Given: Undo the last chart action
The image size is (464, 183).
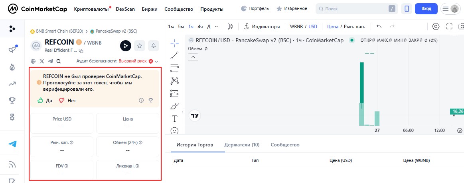Looking at the screenshot, I should point(379,27).
